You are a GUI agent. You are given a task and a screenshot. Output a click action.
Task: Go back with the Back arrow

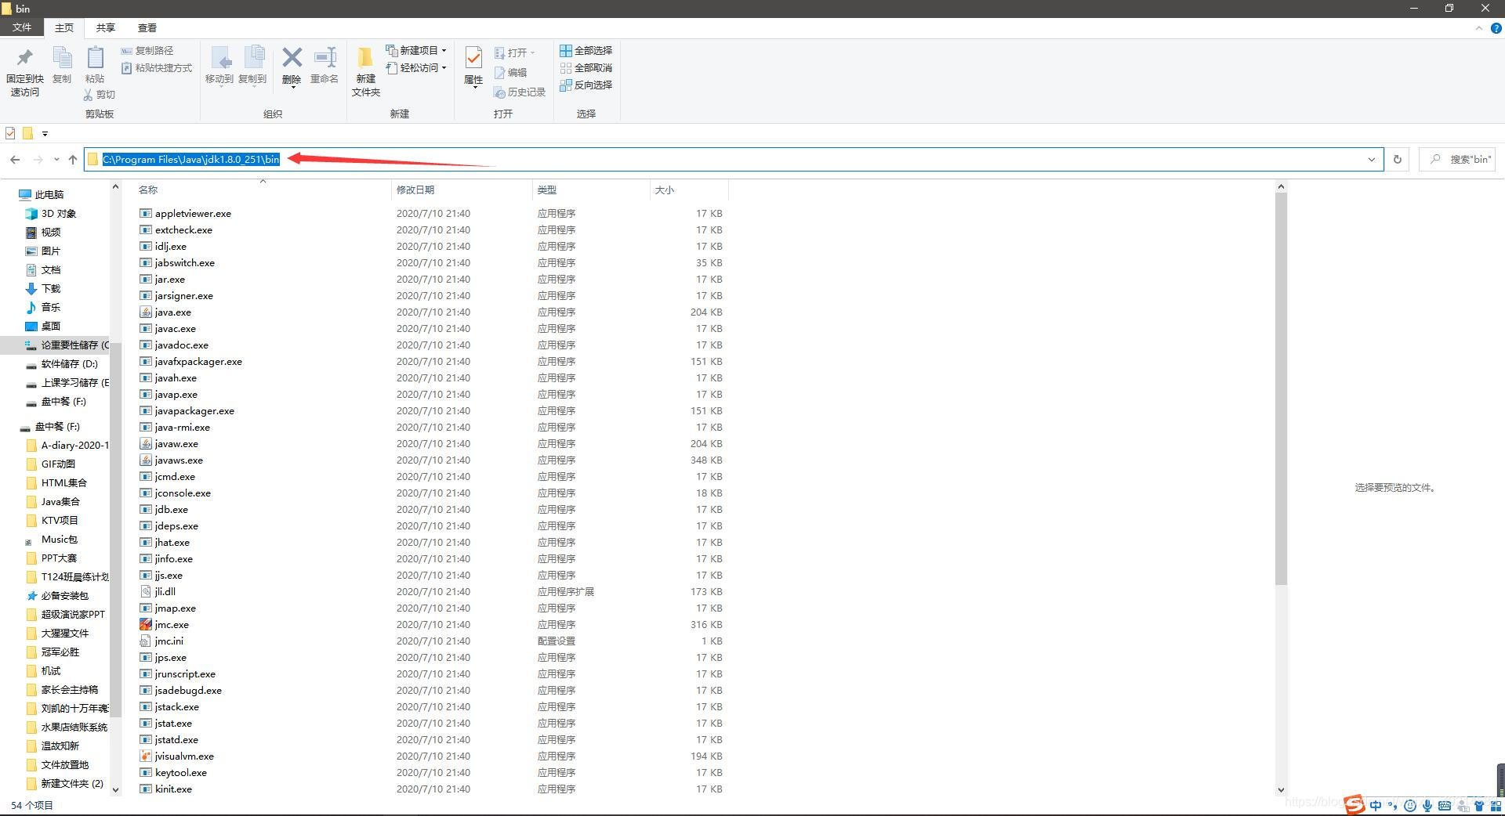[15, 160]
